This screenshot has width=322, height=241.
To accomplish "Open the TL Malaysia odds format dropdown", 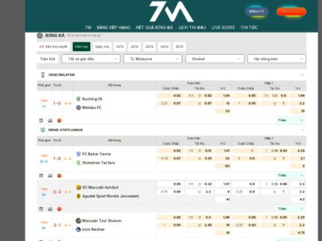I will [152, 59].
